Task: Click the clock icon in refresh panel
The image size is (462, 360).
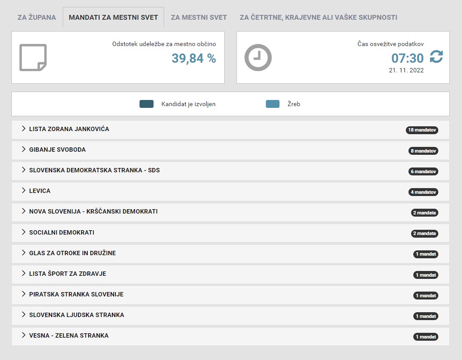Action: click(258, 57)
